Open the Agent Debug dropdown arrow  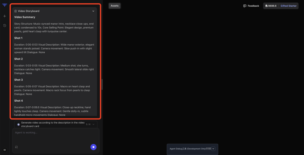pyautogui.click(x=213, y=149)
